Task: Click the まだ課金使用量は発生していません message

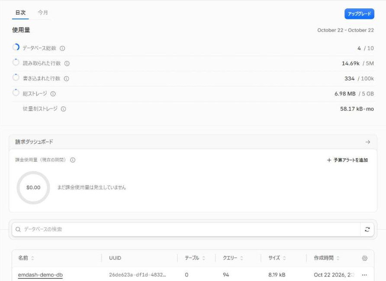Action: (x=92, y=188)
